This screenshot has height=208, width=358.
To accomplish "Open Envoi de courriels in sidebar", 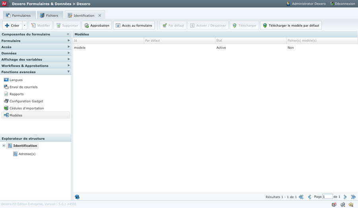I will (23, 87).
